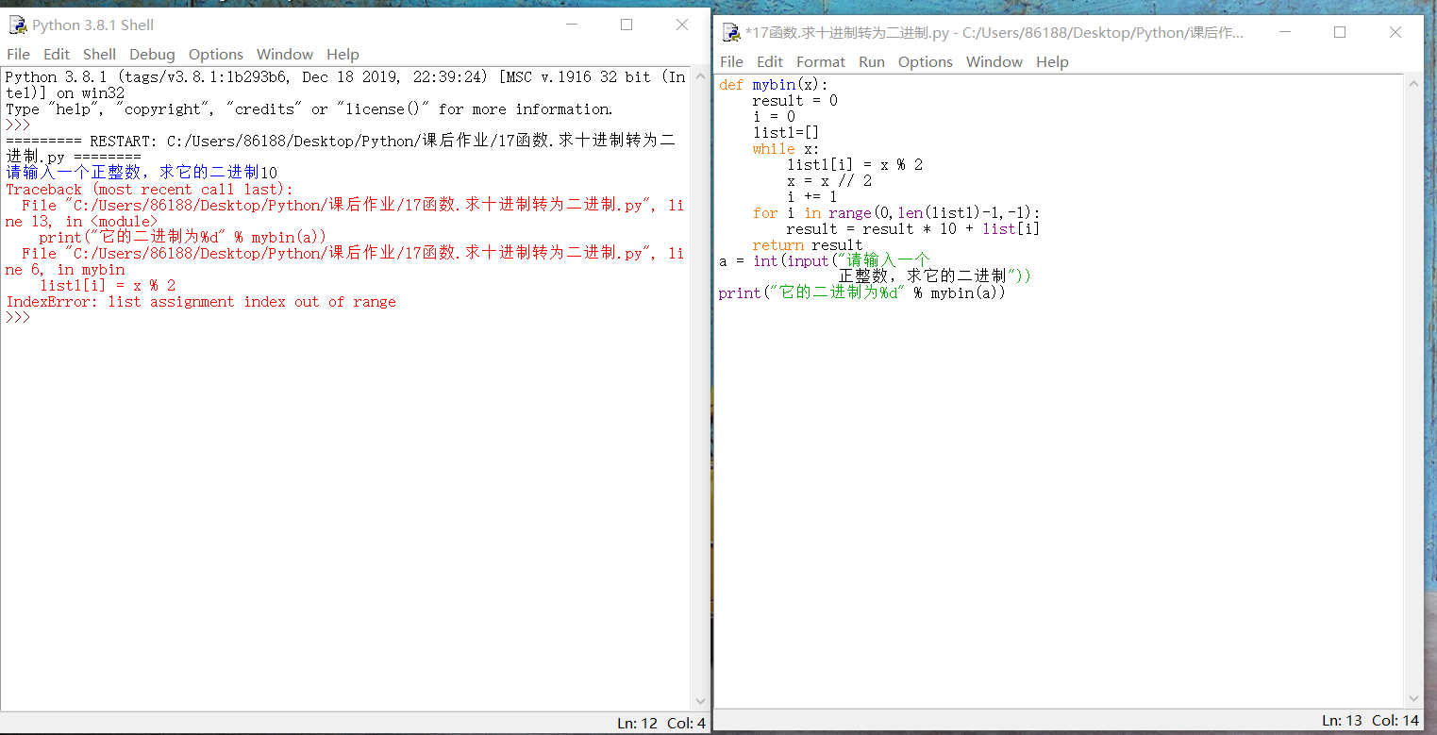Click the 'i += 1' code line
This screenshot has width=1437, height=735.
[x=811, y=197]
